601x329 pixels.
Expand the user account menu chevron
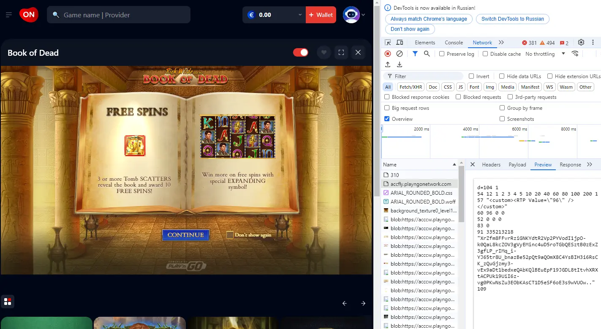[x=363, y=15]
